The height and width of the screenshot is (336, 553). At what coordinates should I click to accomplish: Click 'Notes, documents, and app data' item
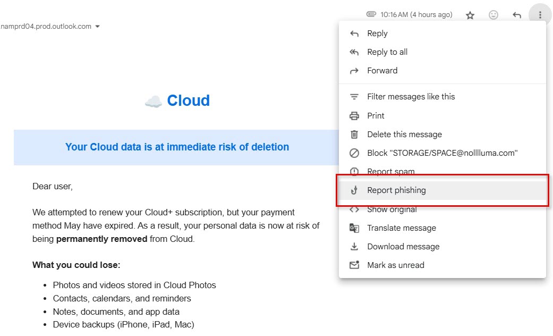tap(116, 312)
